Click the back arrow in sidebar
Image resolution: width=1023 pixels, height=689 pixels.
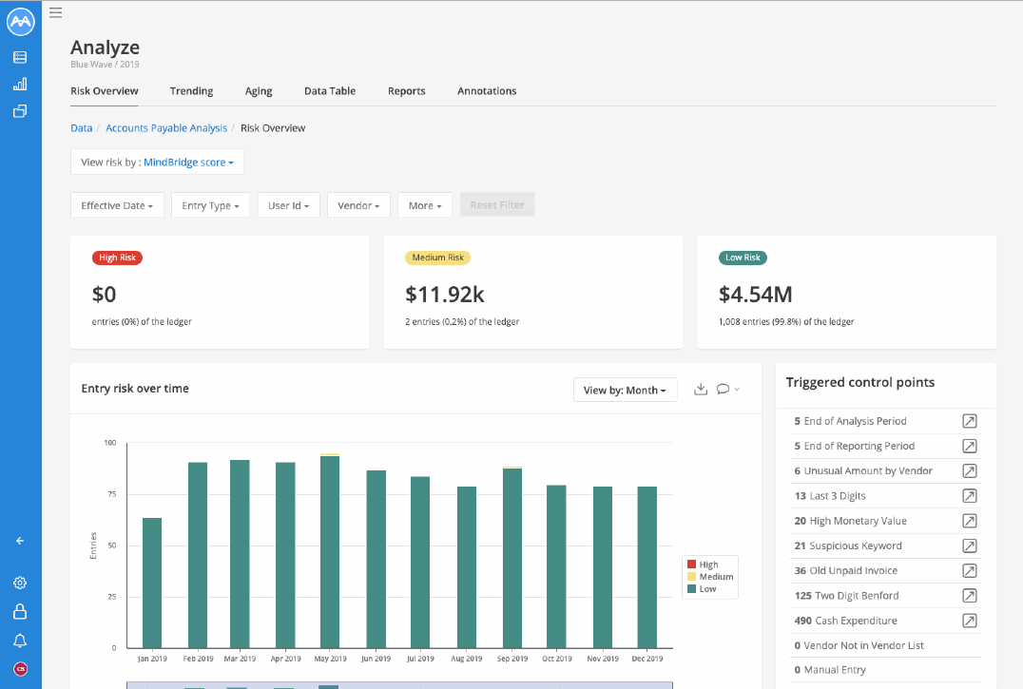20,541
